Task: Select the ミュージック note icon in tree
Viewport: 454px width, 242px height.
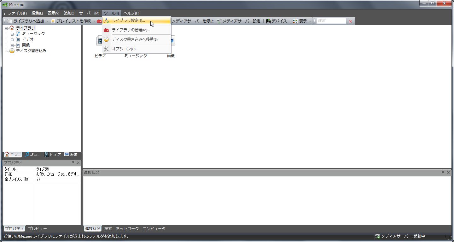Action: tap(18, 34)
